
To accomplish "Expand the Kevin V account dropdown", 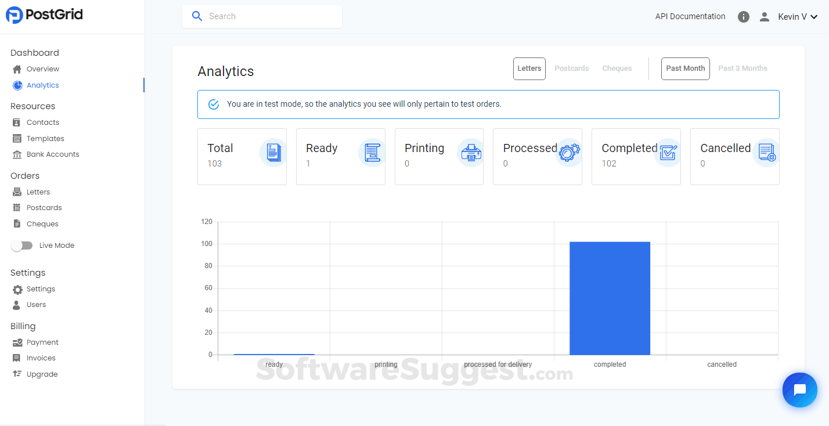I will click(798, 17).
